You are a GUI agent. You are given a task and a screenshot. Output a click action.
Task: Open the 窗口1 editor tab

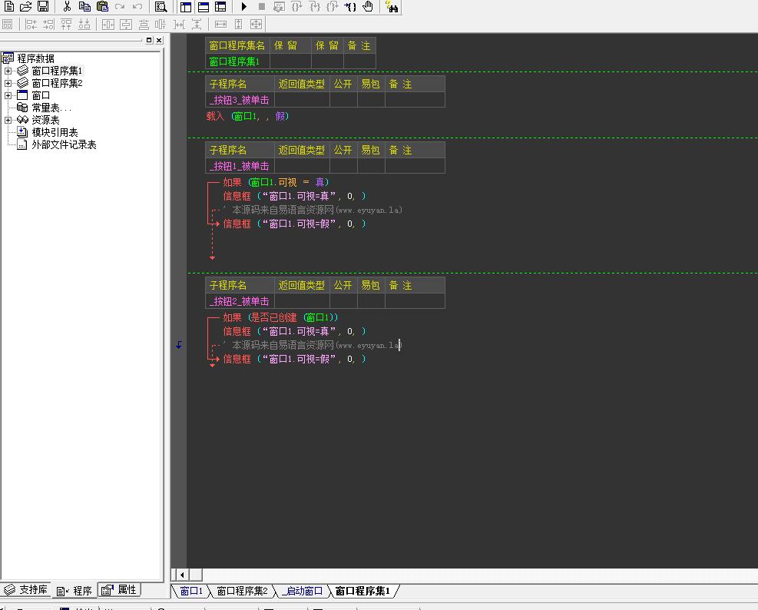pos(191,591)
